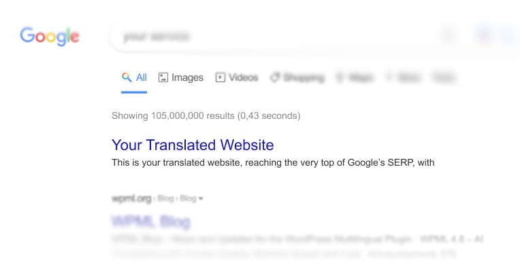Click the translated website snippet text

pos(273,162)
